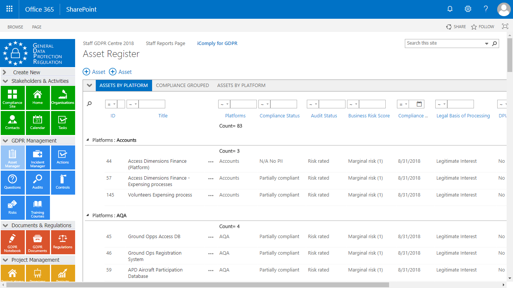The image size is (513, 288).
Task: Collapse the Platforms : Accounts group
Action: 88,140
